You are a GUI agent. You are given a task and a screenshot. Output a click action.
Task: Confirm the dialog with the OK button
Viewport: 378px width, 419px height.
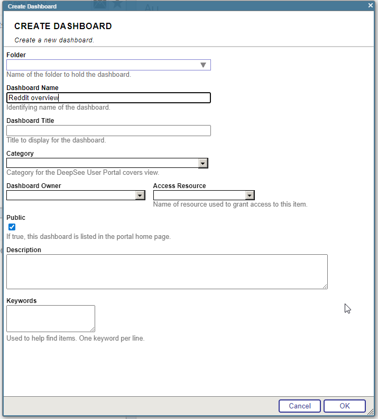tap(345, 406)
